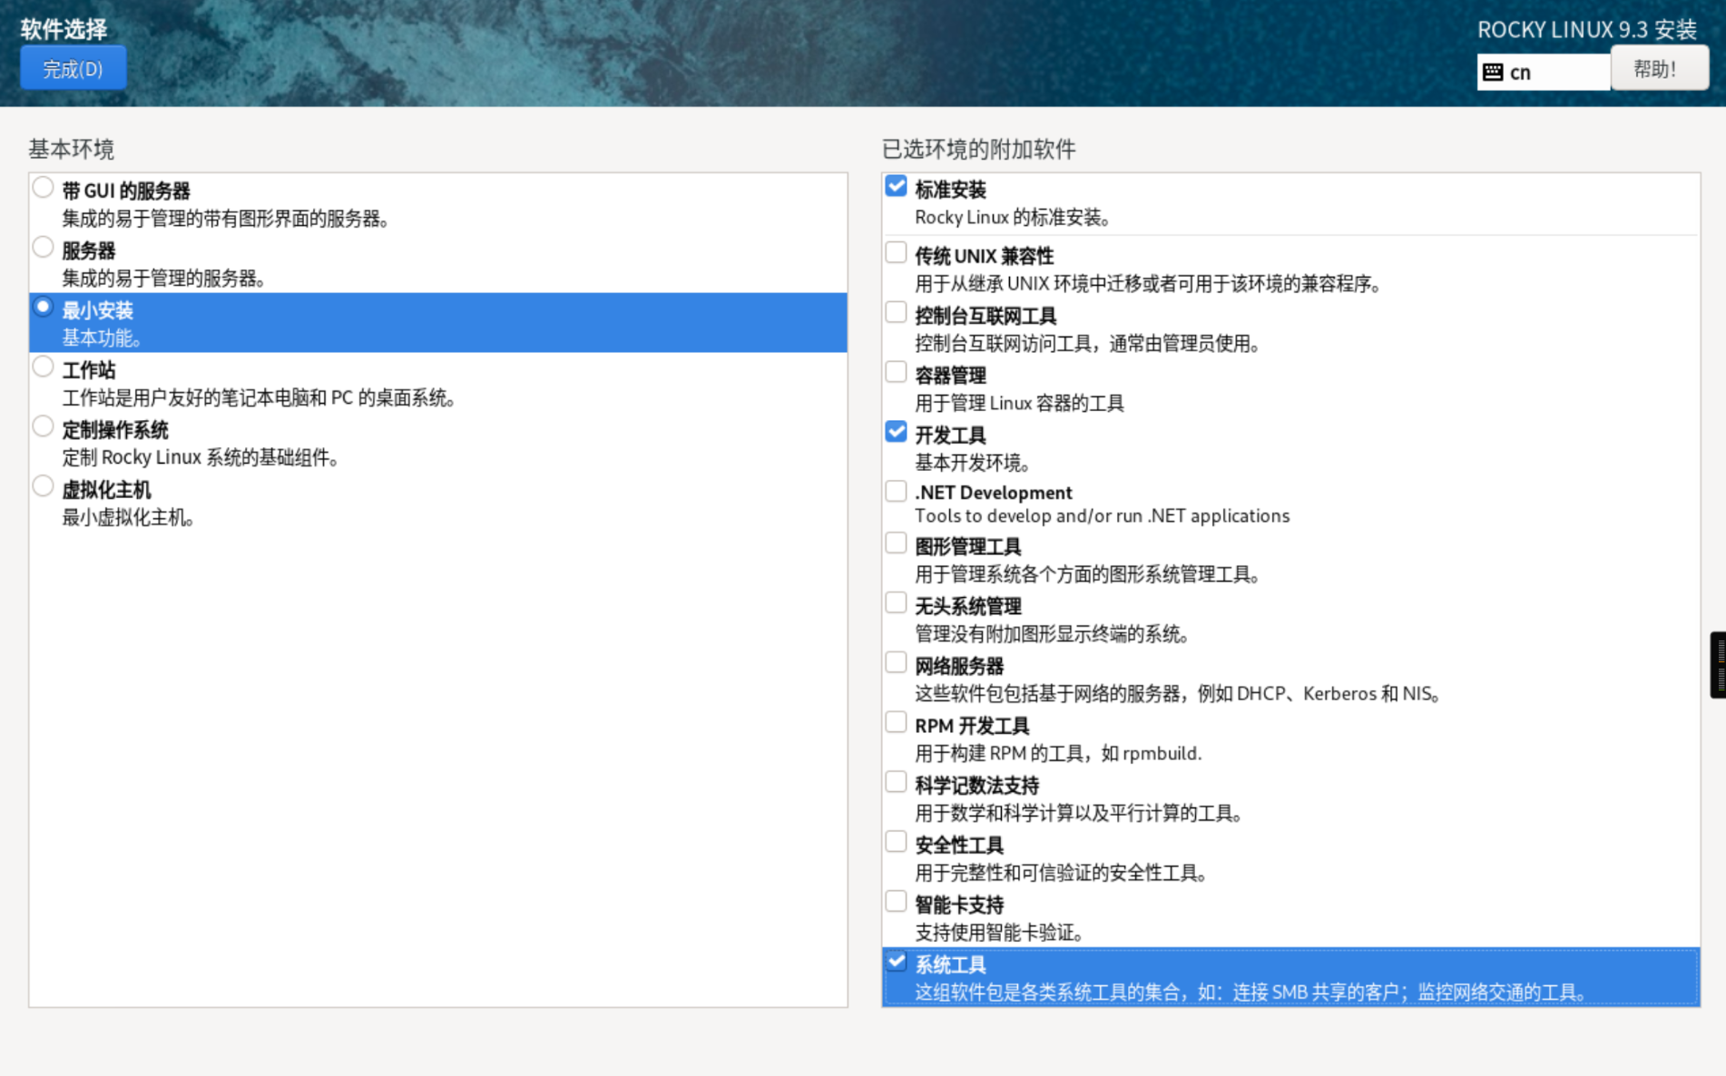Select the cn keyboard layout field

coord(1544,72)
